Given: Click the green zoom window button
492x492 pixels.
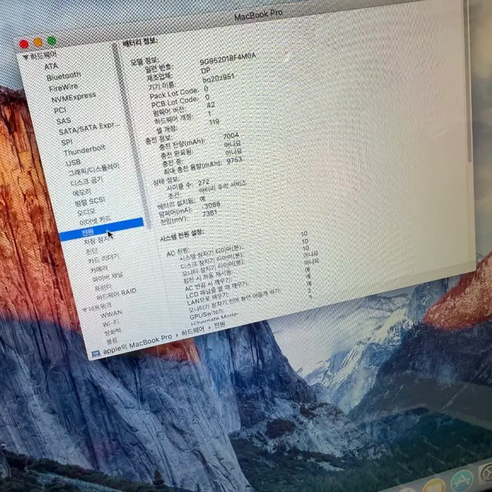Looking at the screenshot, I should pyautogui.click(x=52, y=41).
